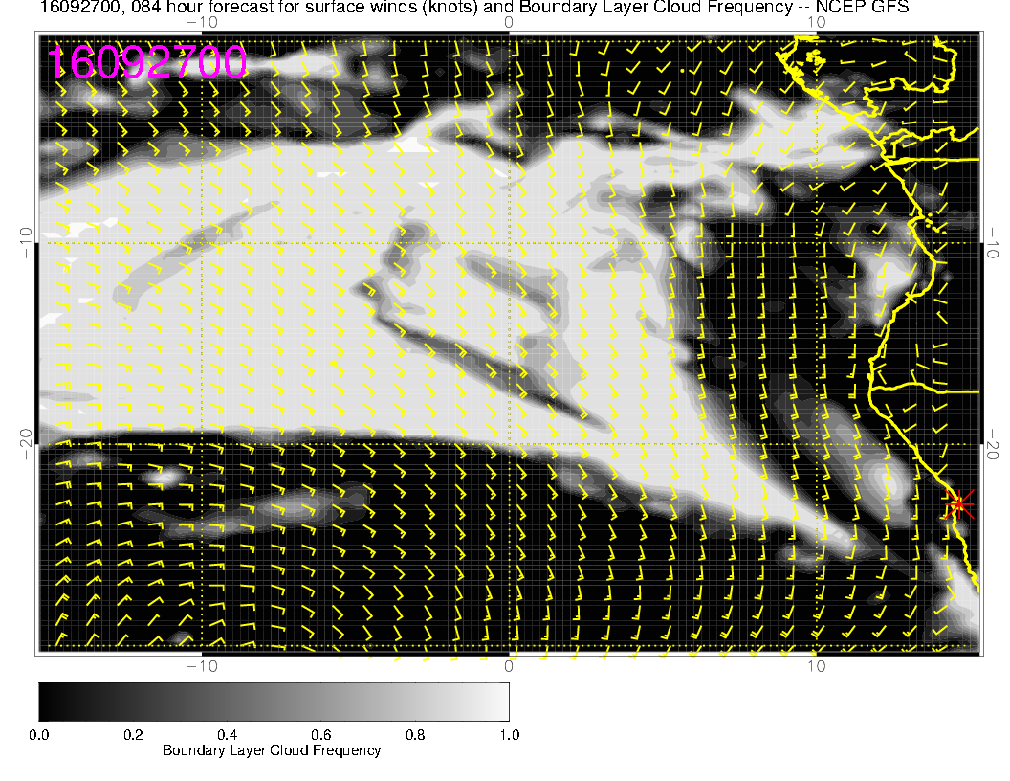Select the black end of the colorbar
This screenshot has width=1010, height=781.
pyautogui.click(x=44, y=701)
